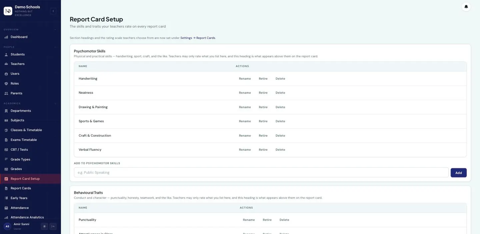The height and width of the screenshot is (234, 480).
Task: Rename Verbal Fluency skill
Action: click(245, 150)
